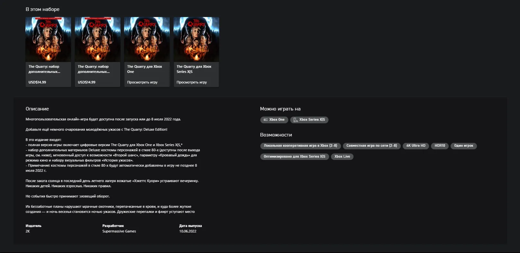Select the first USD$14.99 price label
Screen dimensions: 520x253
(x=37, y=82)
